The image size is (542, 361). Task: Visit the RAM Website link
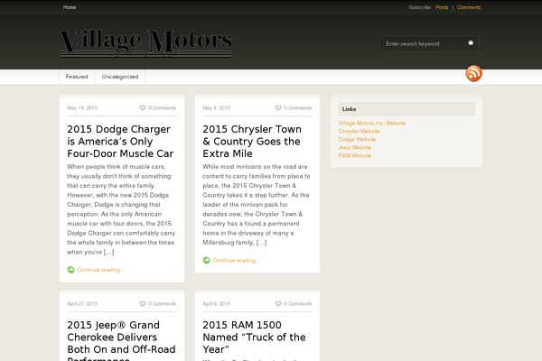click(x=355, y=155)
